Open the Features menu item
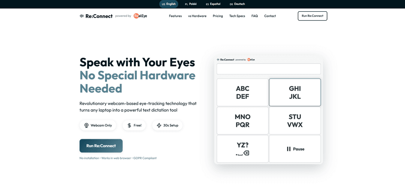This screenshot has height=196, width=405. coord(175,16)
